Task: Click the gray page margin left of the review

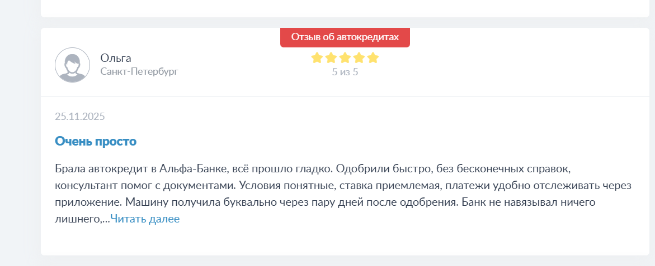Action: coord(20,139)
